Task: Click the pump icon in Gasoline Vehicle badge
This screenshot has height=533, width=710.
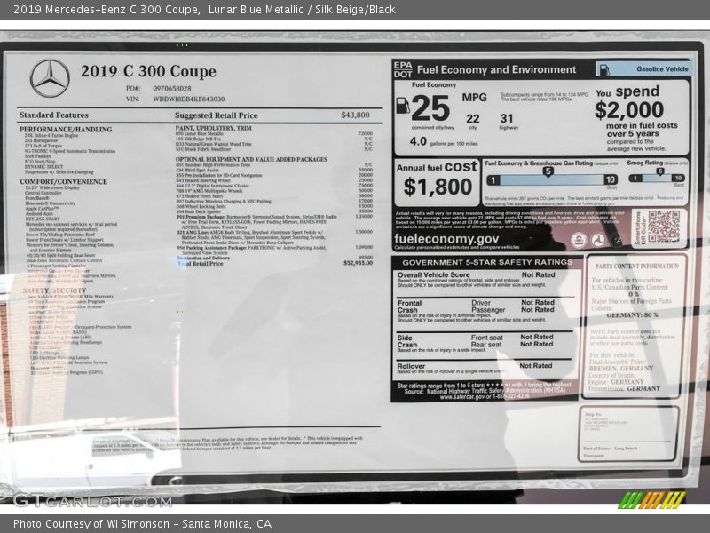Action: [604, 69]
